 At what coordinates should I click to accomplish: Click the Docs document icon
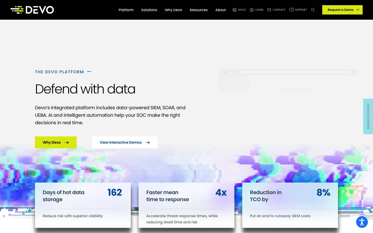pos(235,10)
